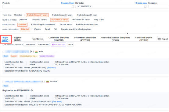Click Buyer tag on Ecuador record
Screen dimensions: 169x112
[5, 86]
